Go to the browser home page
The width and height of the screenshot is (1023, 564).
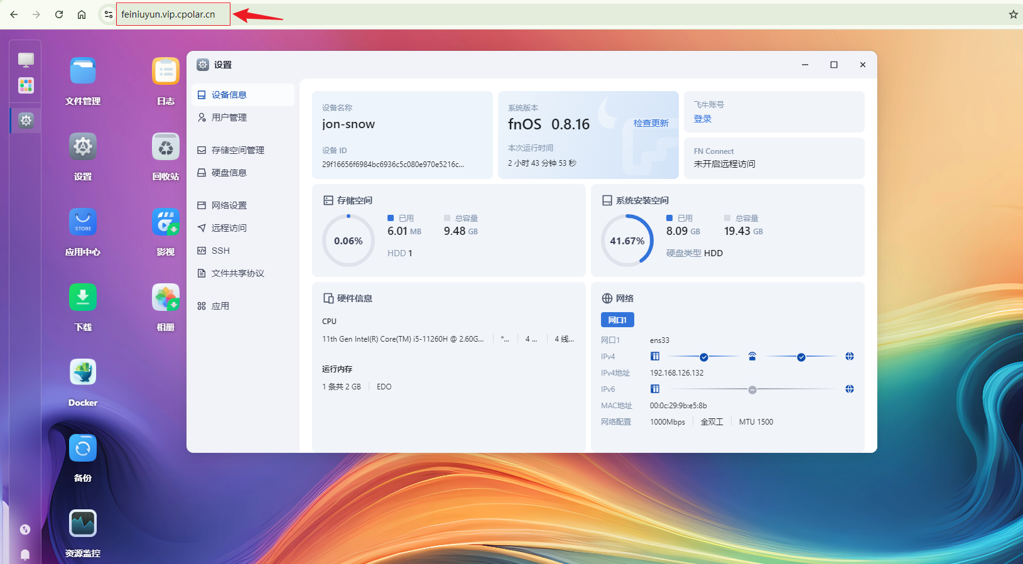[x=82, y=14]
